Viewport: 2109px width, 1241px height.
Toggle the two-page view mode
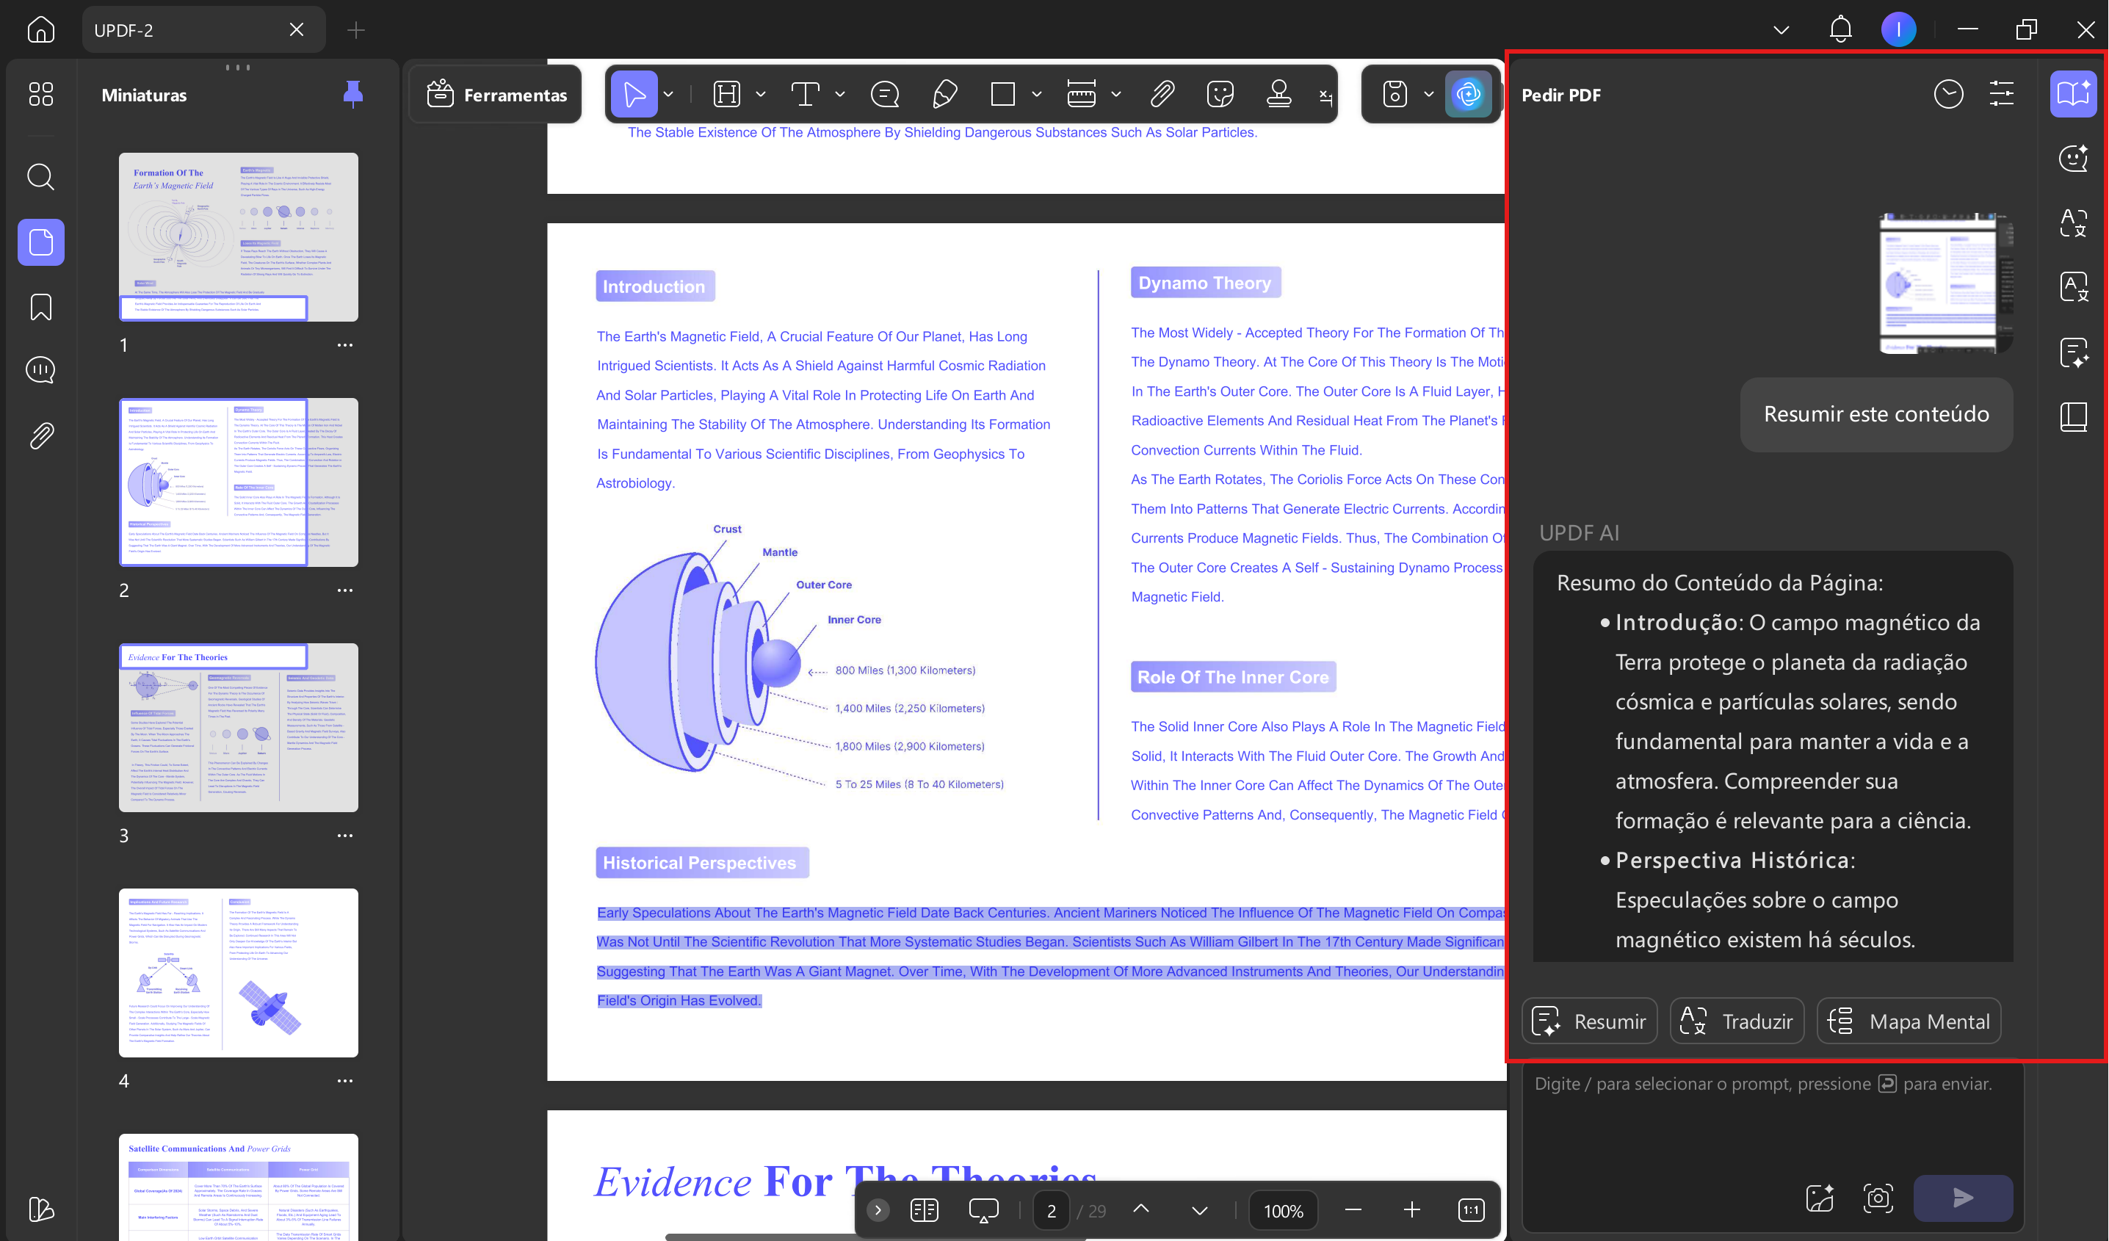pos(924,1210)
